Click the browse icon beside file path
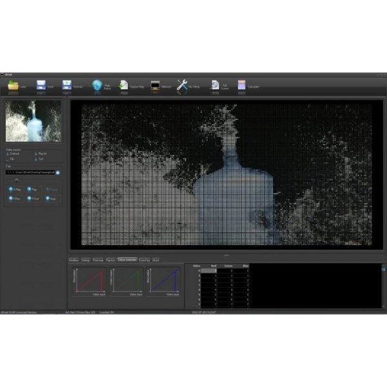This screenshot has width=387, height=387. coord(58,173)
